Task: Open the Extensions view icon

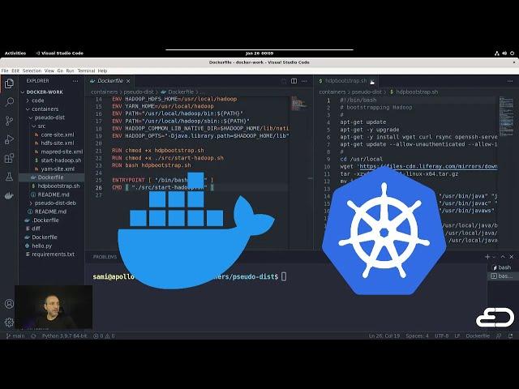Action: tap(9, 158)
